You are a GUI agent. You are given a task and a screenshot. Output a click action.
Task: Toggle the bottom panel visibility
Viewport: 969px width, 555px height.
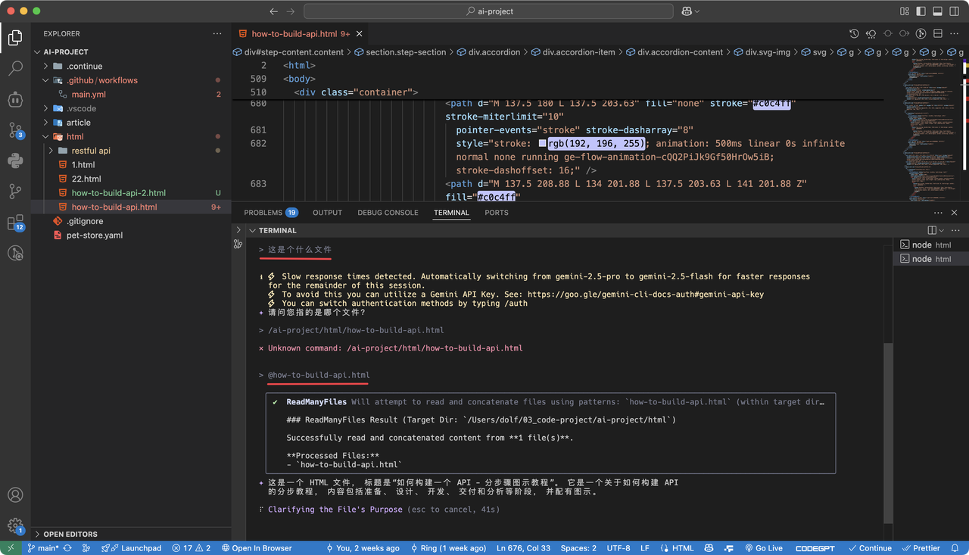tap(937, 11)
